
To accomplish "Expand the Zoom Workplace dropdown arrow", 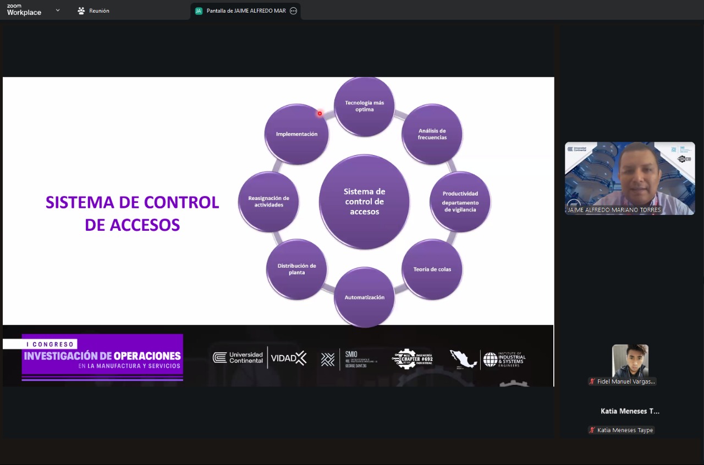I will [58, 10].
